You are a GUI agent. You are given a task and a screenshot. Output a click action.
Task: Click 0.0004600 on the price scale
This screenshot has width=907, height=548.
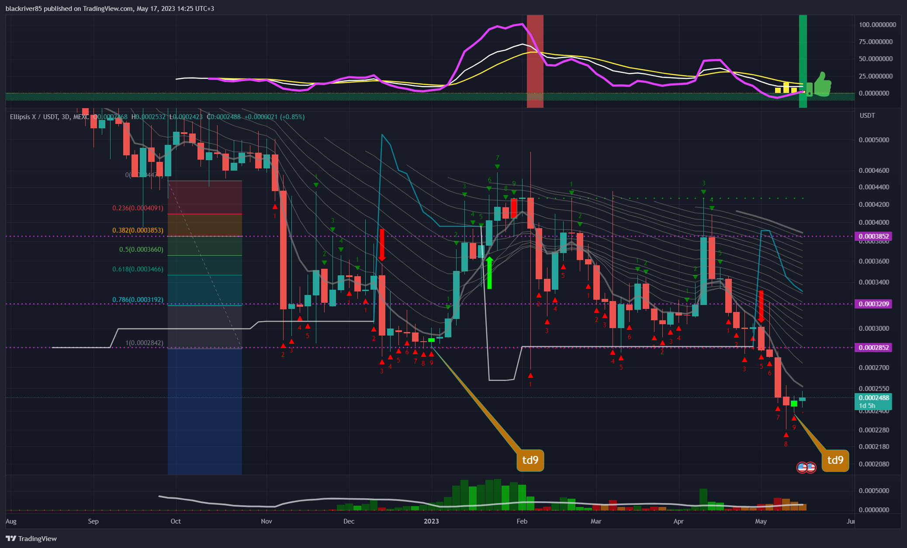tap(874, 171)
